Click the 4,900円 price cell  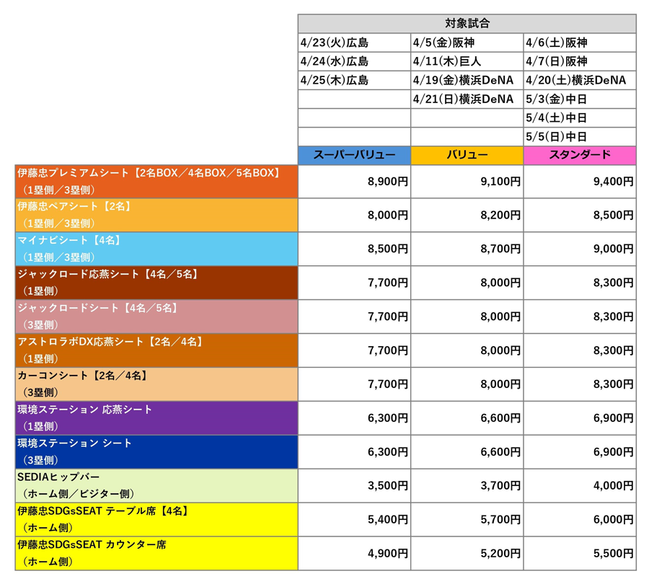point(354,554)
